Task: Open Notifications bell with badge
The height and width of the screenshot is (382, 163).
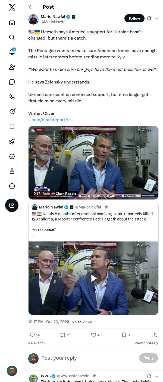Action: click(12, 52)
